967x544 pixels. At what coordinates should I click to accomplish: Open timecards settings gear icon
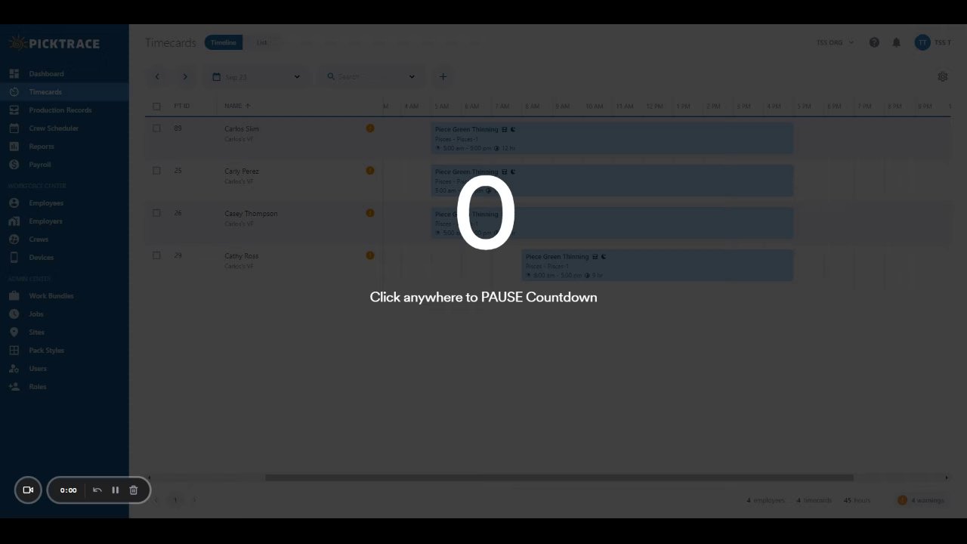(943, 76)
